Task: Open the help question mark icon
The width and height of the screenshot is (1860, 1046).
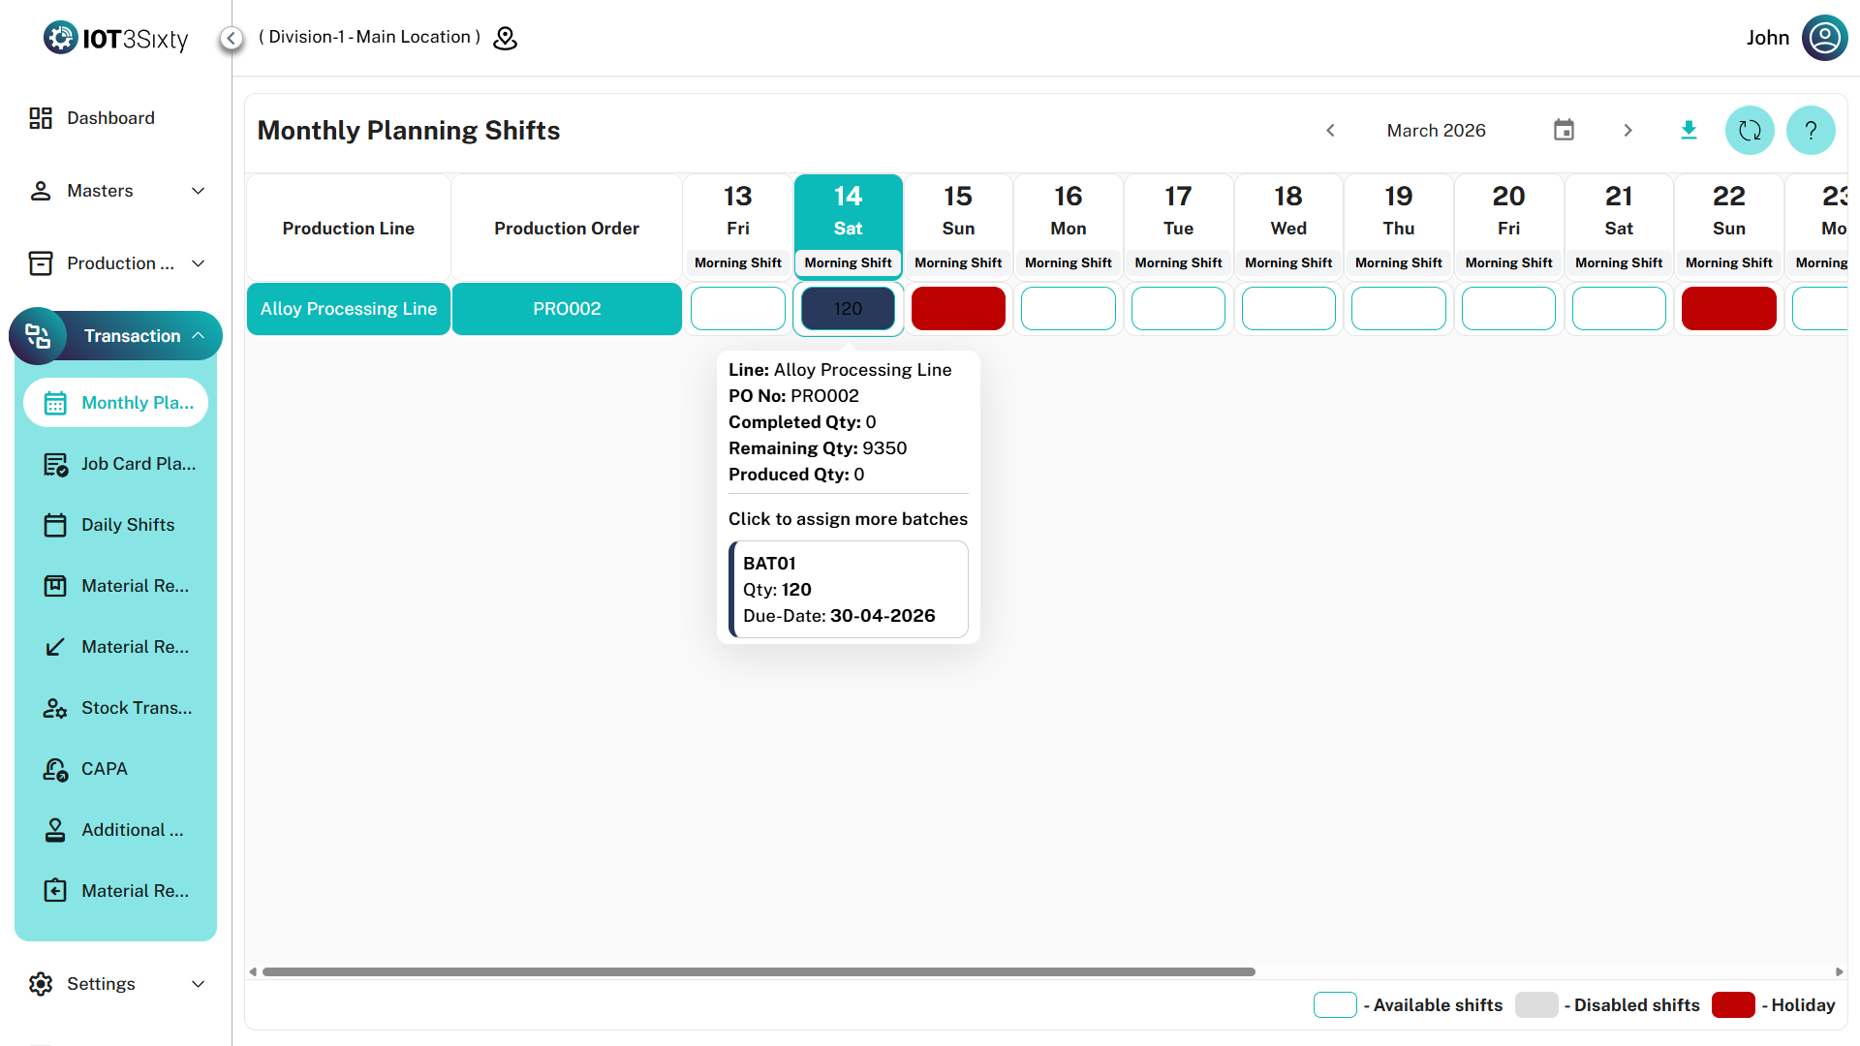Action: [x=1811, y=130]
